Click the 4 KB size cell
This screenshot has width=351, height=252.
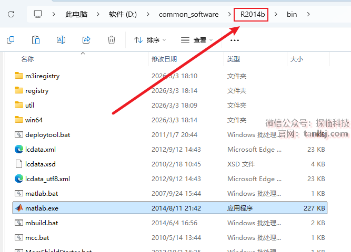318,164
